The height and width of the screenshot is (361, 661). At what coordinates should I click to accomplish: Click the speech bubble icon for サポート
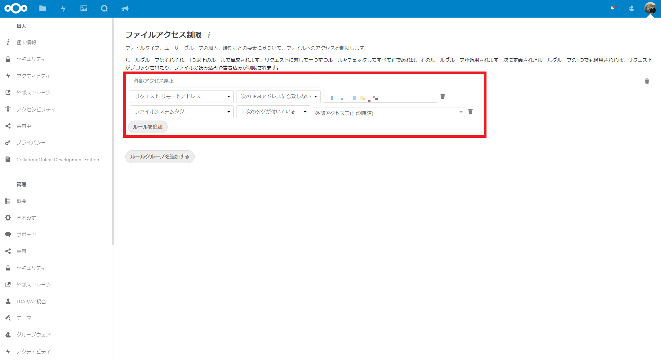pos(8,234)
